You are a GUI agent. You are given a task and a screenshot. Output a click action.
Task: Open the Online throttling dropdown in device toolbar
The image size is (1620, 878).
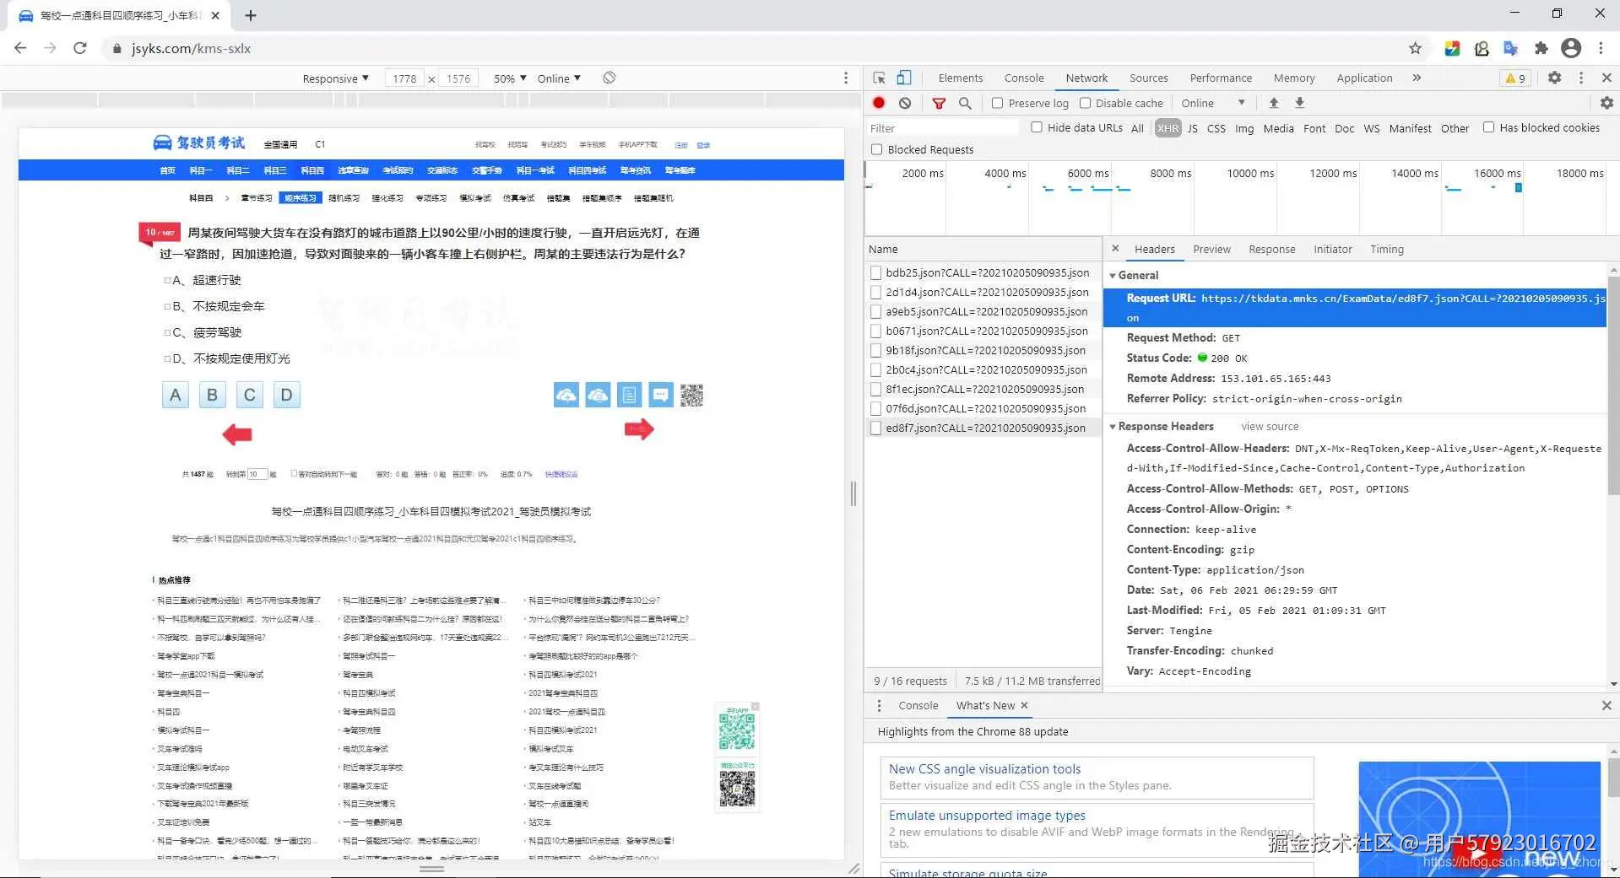[x=559, y=78]
